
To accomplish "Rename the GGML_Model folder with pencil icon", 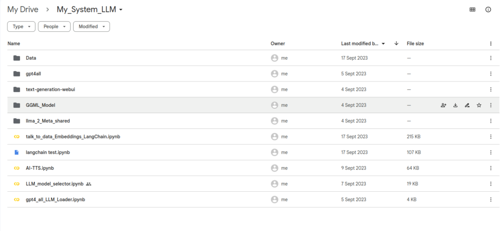I will point(467,105).
